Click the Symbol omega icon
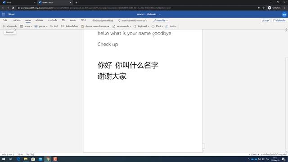The image size is (288, 162). tap(135, 26)
